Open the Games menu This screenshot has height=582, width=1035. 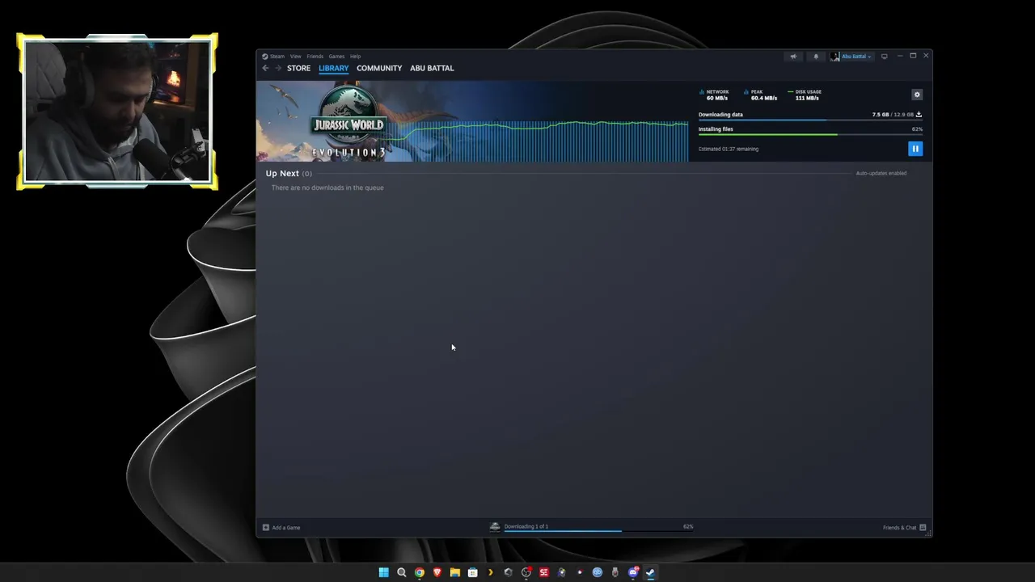tap(336, 57)
